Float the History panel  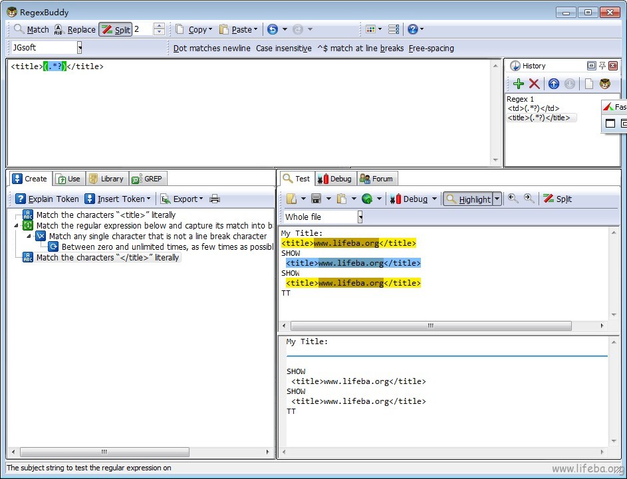click(591, 66)
